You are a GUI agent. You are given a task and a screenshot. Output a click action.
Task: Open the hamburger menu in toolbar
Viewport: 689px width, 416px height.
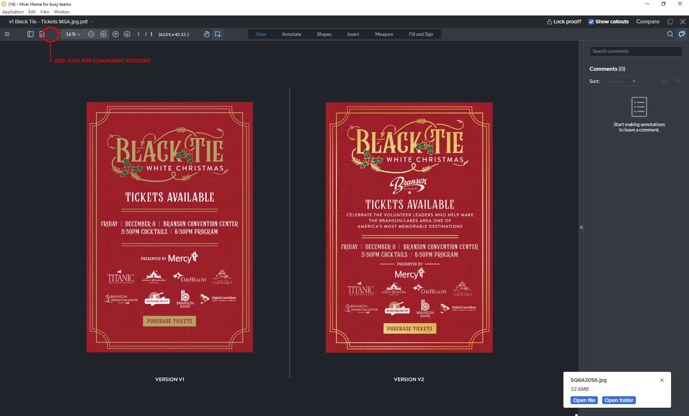7,34
